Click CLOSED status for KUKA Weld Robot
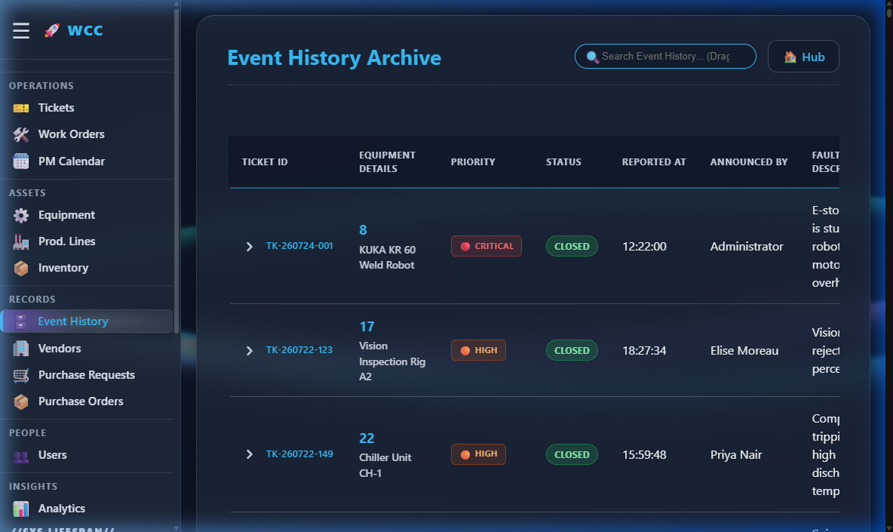This screenshot has height=532, width=893. pyautogui.click(x=572, y=246)
